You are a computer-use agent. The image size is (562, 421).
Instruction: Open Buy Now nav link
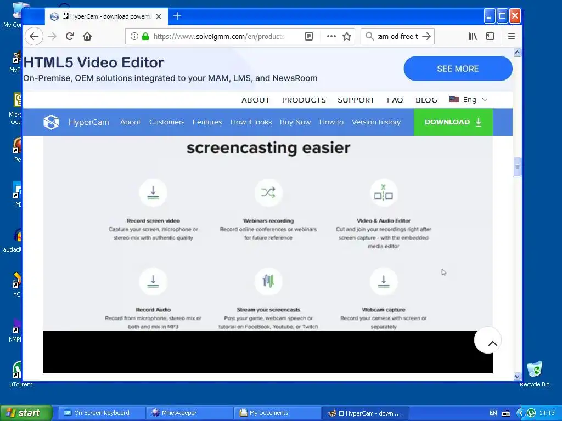(x=295, y=122)
